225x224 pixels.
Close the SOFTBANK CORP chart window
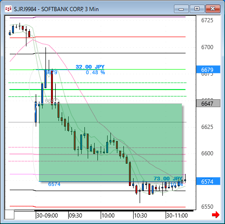tap(213, 9)
